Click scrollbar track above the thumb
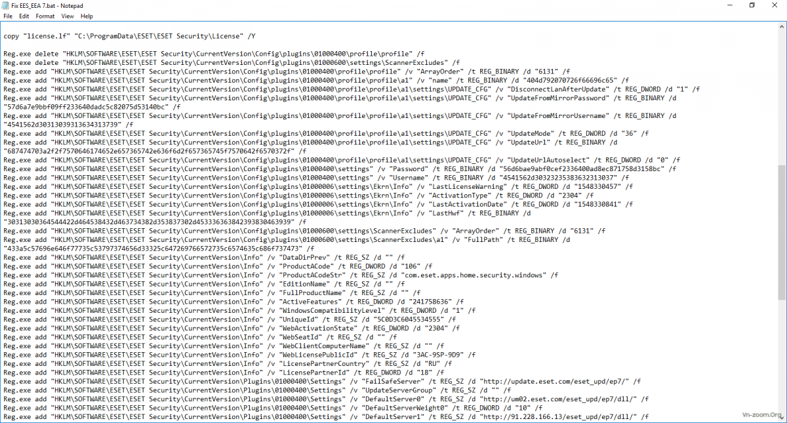The height and width of the screenshot is (423, 787). 782,98
